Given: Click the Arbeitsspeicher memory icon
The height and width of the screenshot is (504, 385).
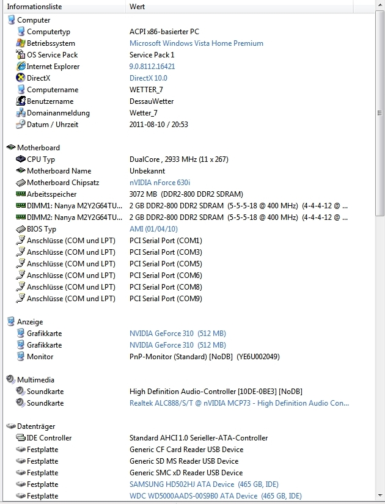Looking at the screenshot, I should [x=21, y=194].
